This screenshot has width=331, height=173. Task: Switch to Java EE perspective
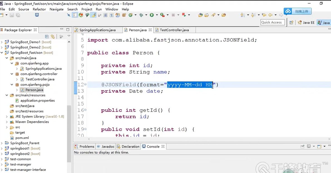306,23
